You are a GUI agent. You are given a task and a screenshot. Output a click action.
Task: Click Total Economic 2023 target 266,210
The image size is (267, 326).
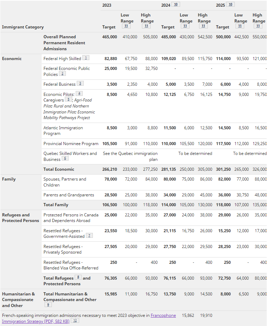[x=109, y=169]
